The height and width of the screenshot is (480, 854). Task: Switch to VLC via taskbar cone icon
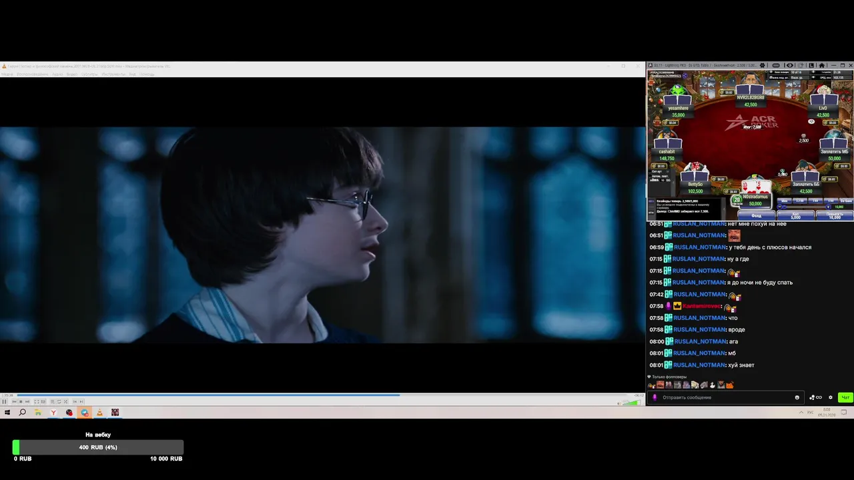(99, 413)
